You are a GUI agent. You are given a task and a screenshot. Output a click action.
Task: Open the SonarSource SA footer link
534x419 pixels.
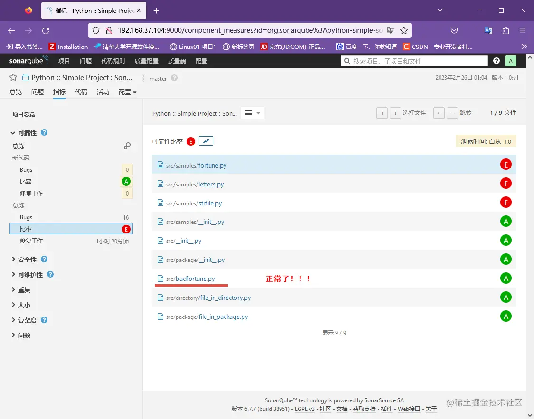384,400
